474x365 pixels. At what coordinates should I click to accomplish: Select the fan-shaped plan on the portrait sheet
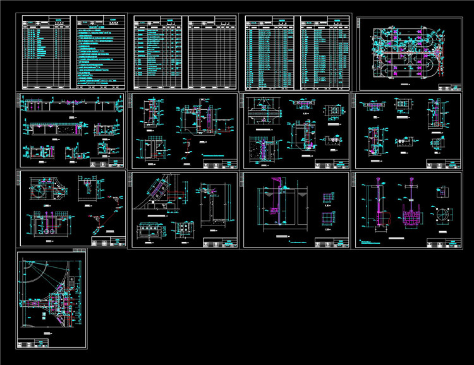50,294
